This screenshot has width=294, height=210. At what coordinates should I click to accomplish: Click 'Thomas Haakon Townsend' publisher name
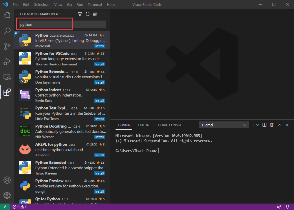[56, 64]
